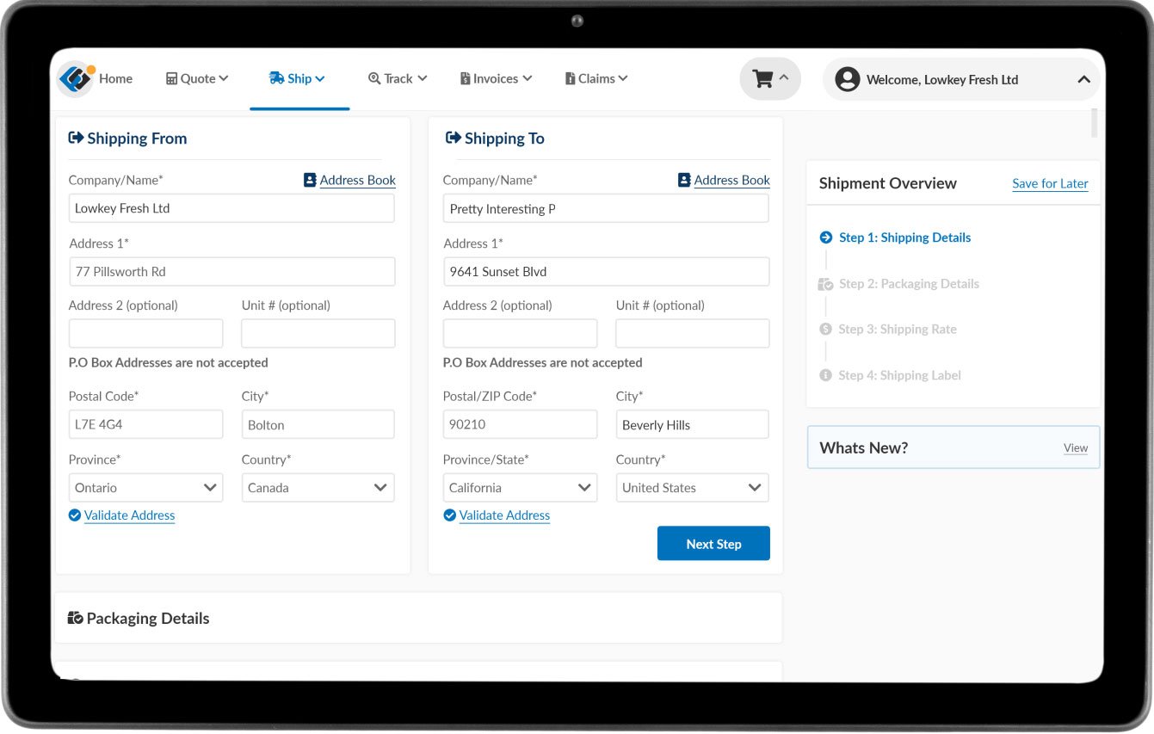Click Shipping To Address 2 field
The width and height of the screenshot is (1154, 734).
click(x=520, y=334)
